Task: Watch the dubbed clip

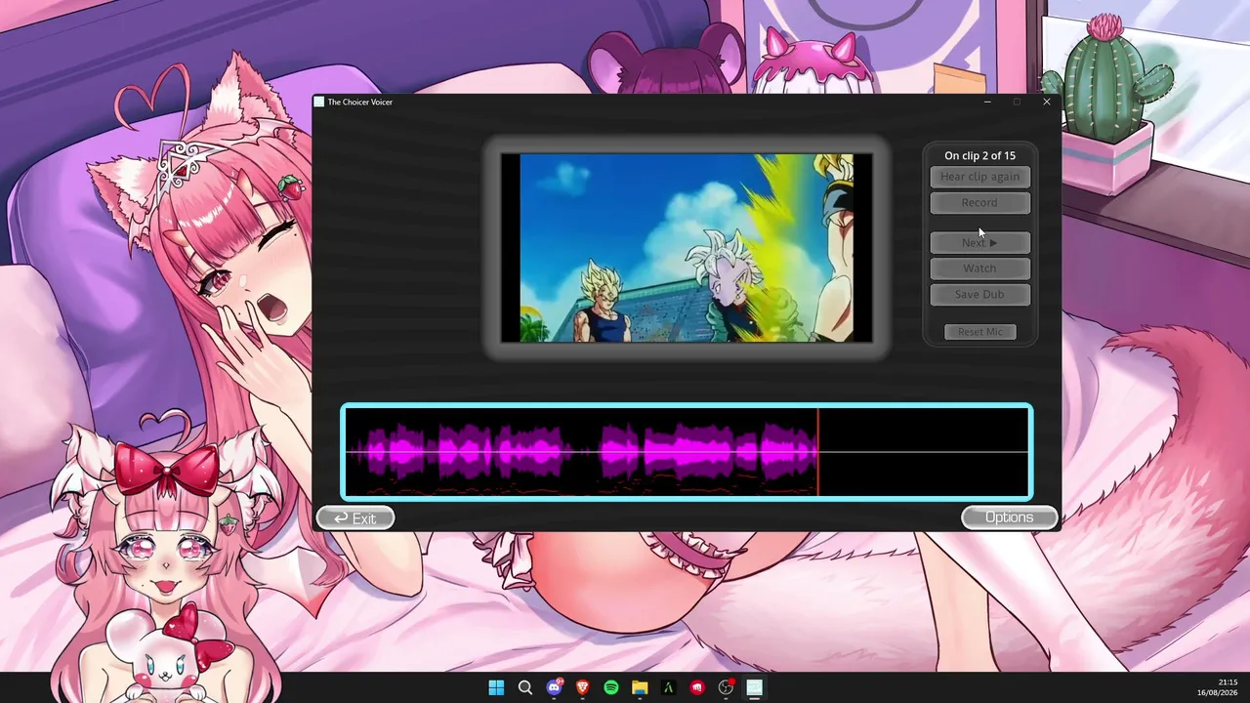Action: pyautogui.click(x=979, y=269)
